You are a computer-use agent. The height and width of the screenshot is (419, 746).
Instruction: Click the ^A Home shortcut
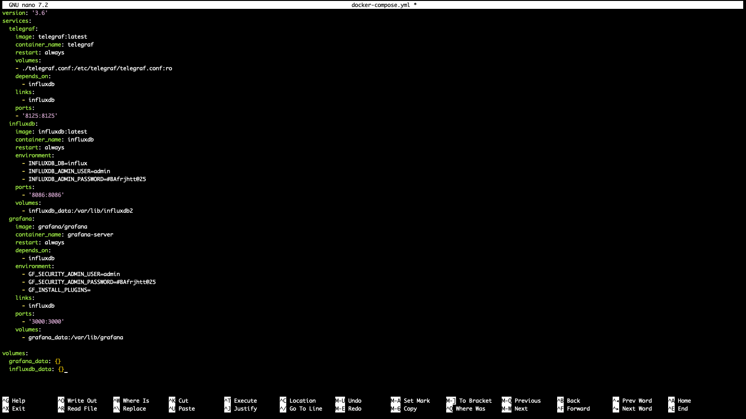point(680,401)
